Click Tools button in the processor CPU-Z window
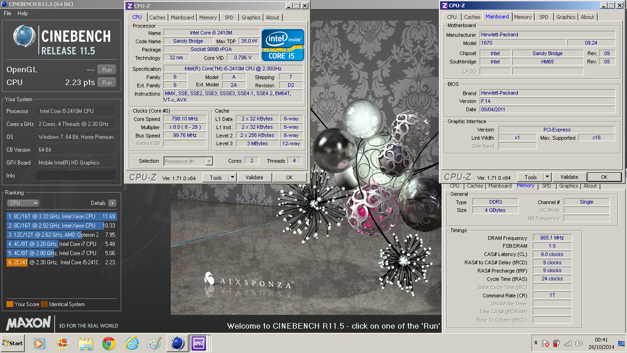Viewport: 627px width, 353px height. [x=216, y=177]
